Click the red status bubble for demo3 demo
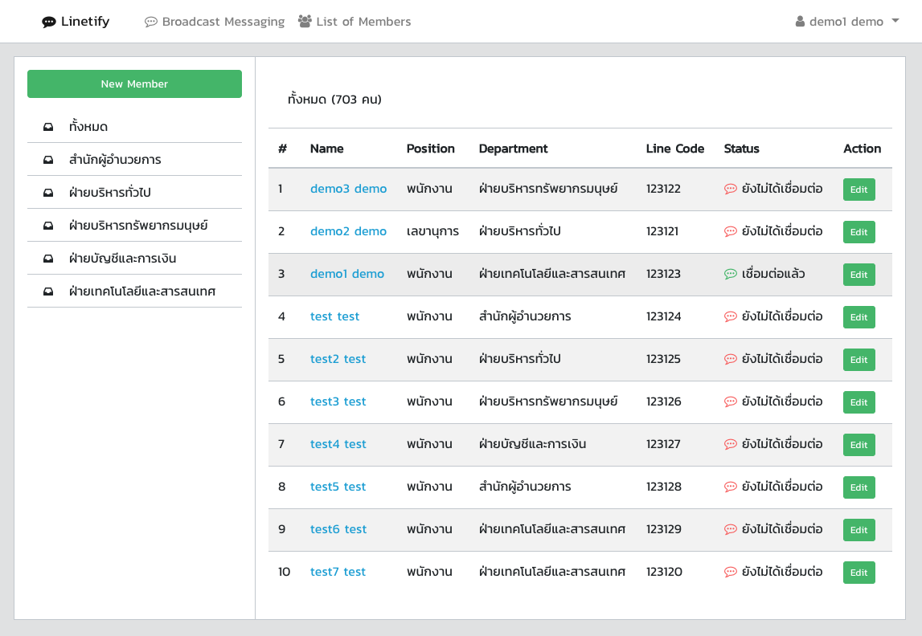The height and width of the screenshot is (636, 922). click(731, 189)
